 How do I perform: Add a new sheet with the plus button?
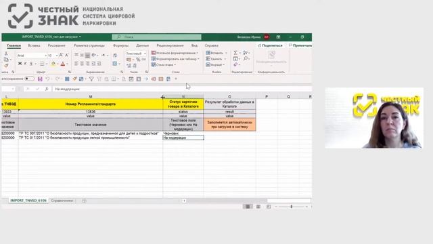coord(84,201)
